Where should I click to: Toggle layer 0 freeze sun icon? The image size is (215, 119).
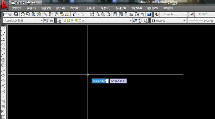(69, 21)
